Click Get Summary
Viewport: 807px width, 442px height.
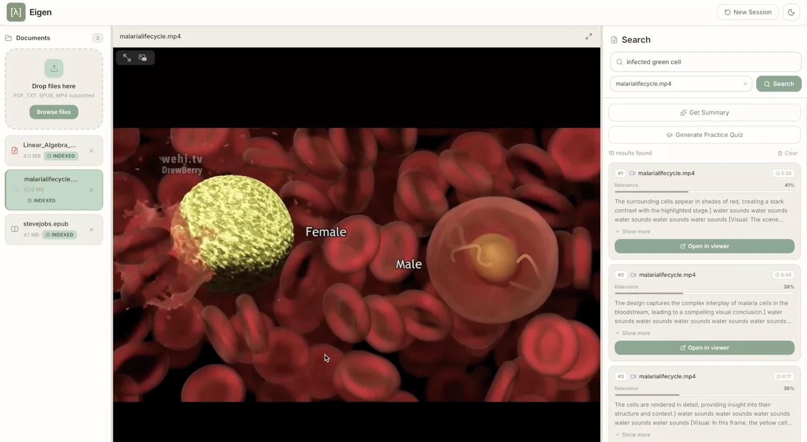coord(705,112)
